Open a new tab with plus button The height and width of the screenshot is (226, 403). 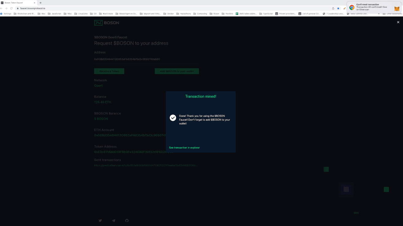point(40,3)
